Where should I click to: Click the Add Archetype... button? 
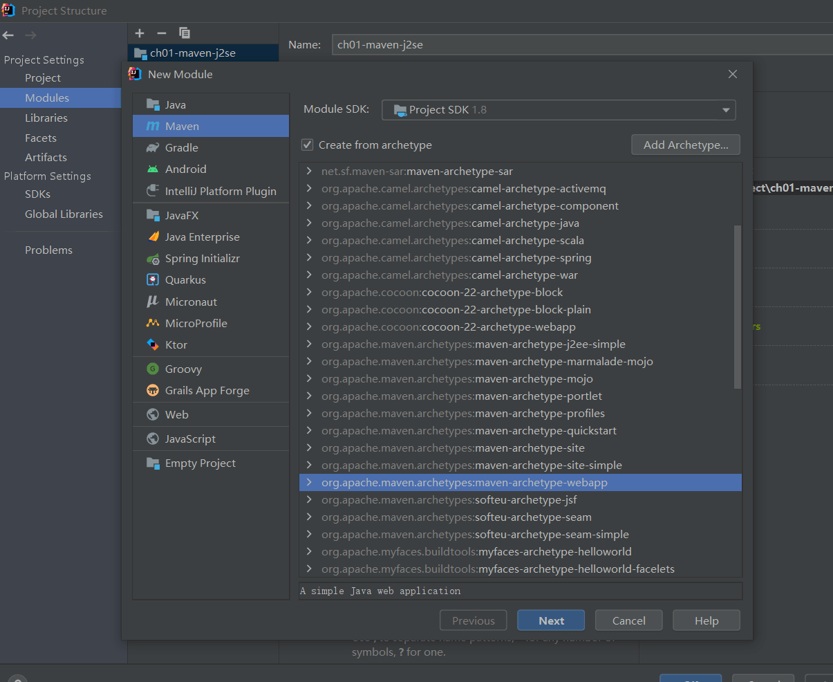pyautogui.click(x=686, y=145)
